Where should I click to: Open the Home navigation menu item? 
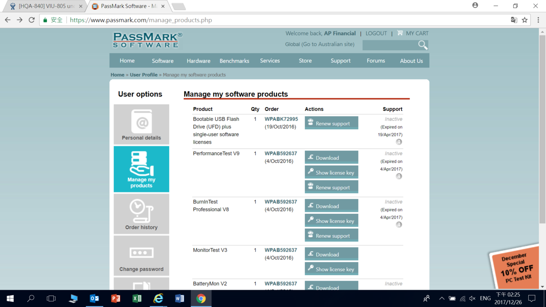(127, 60)
